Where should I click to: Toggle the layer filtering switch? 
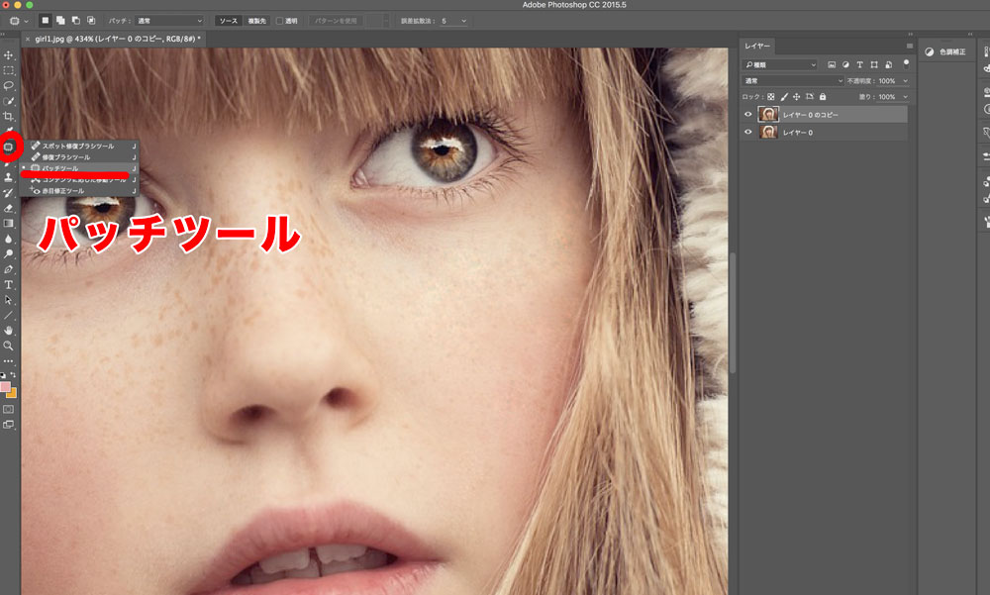click(906, 63)
